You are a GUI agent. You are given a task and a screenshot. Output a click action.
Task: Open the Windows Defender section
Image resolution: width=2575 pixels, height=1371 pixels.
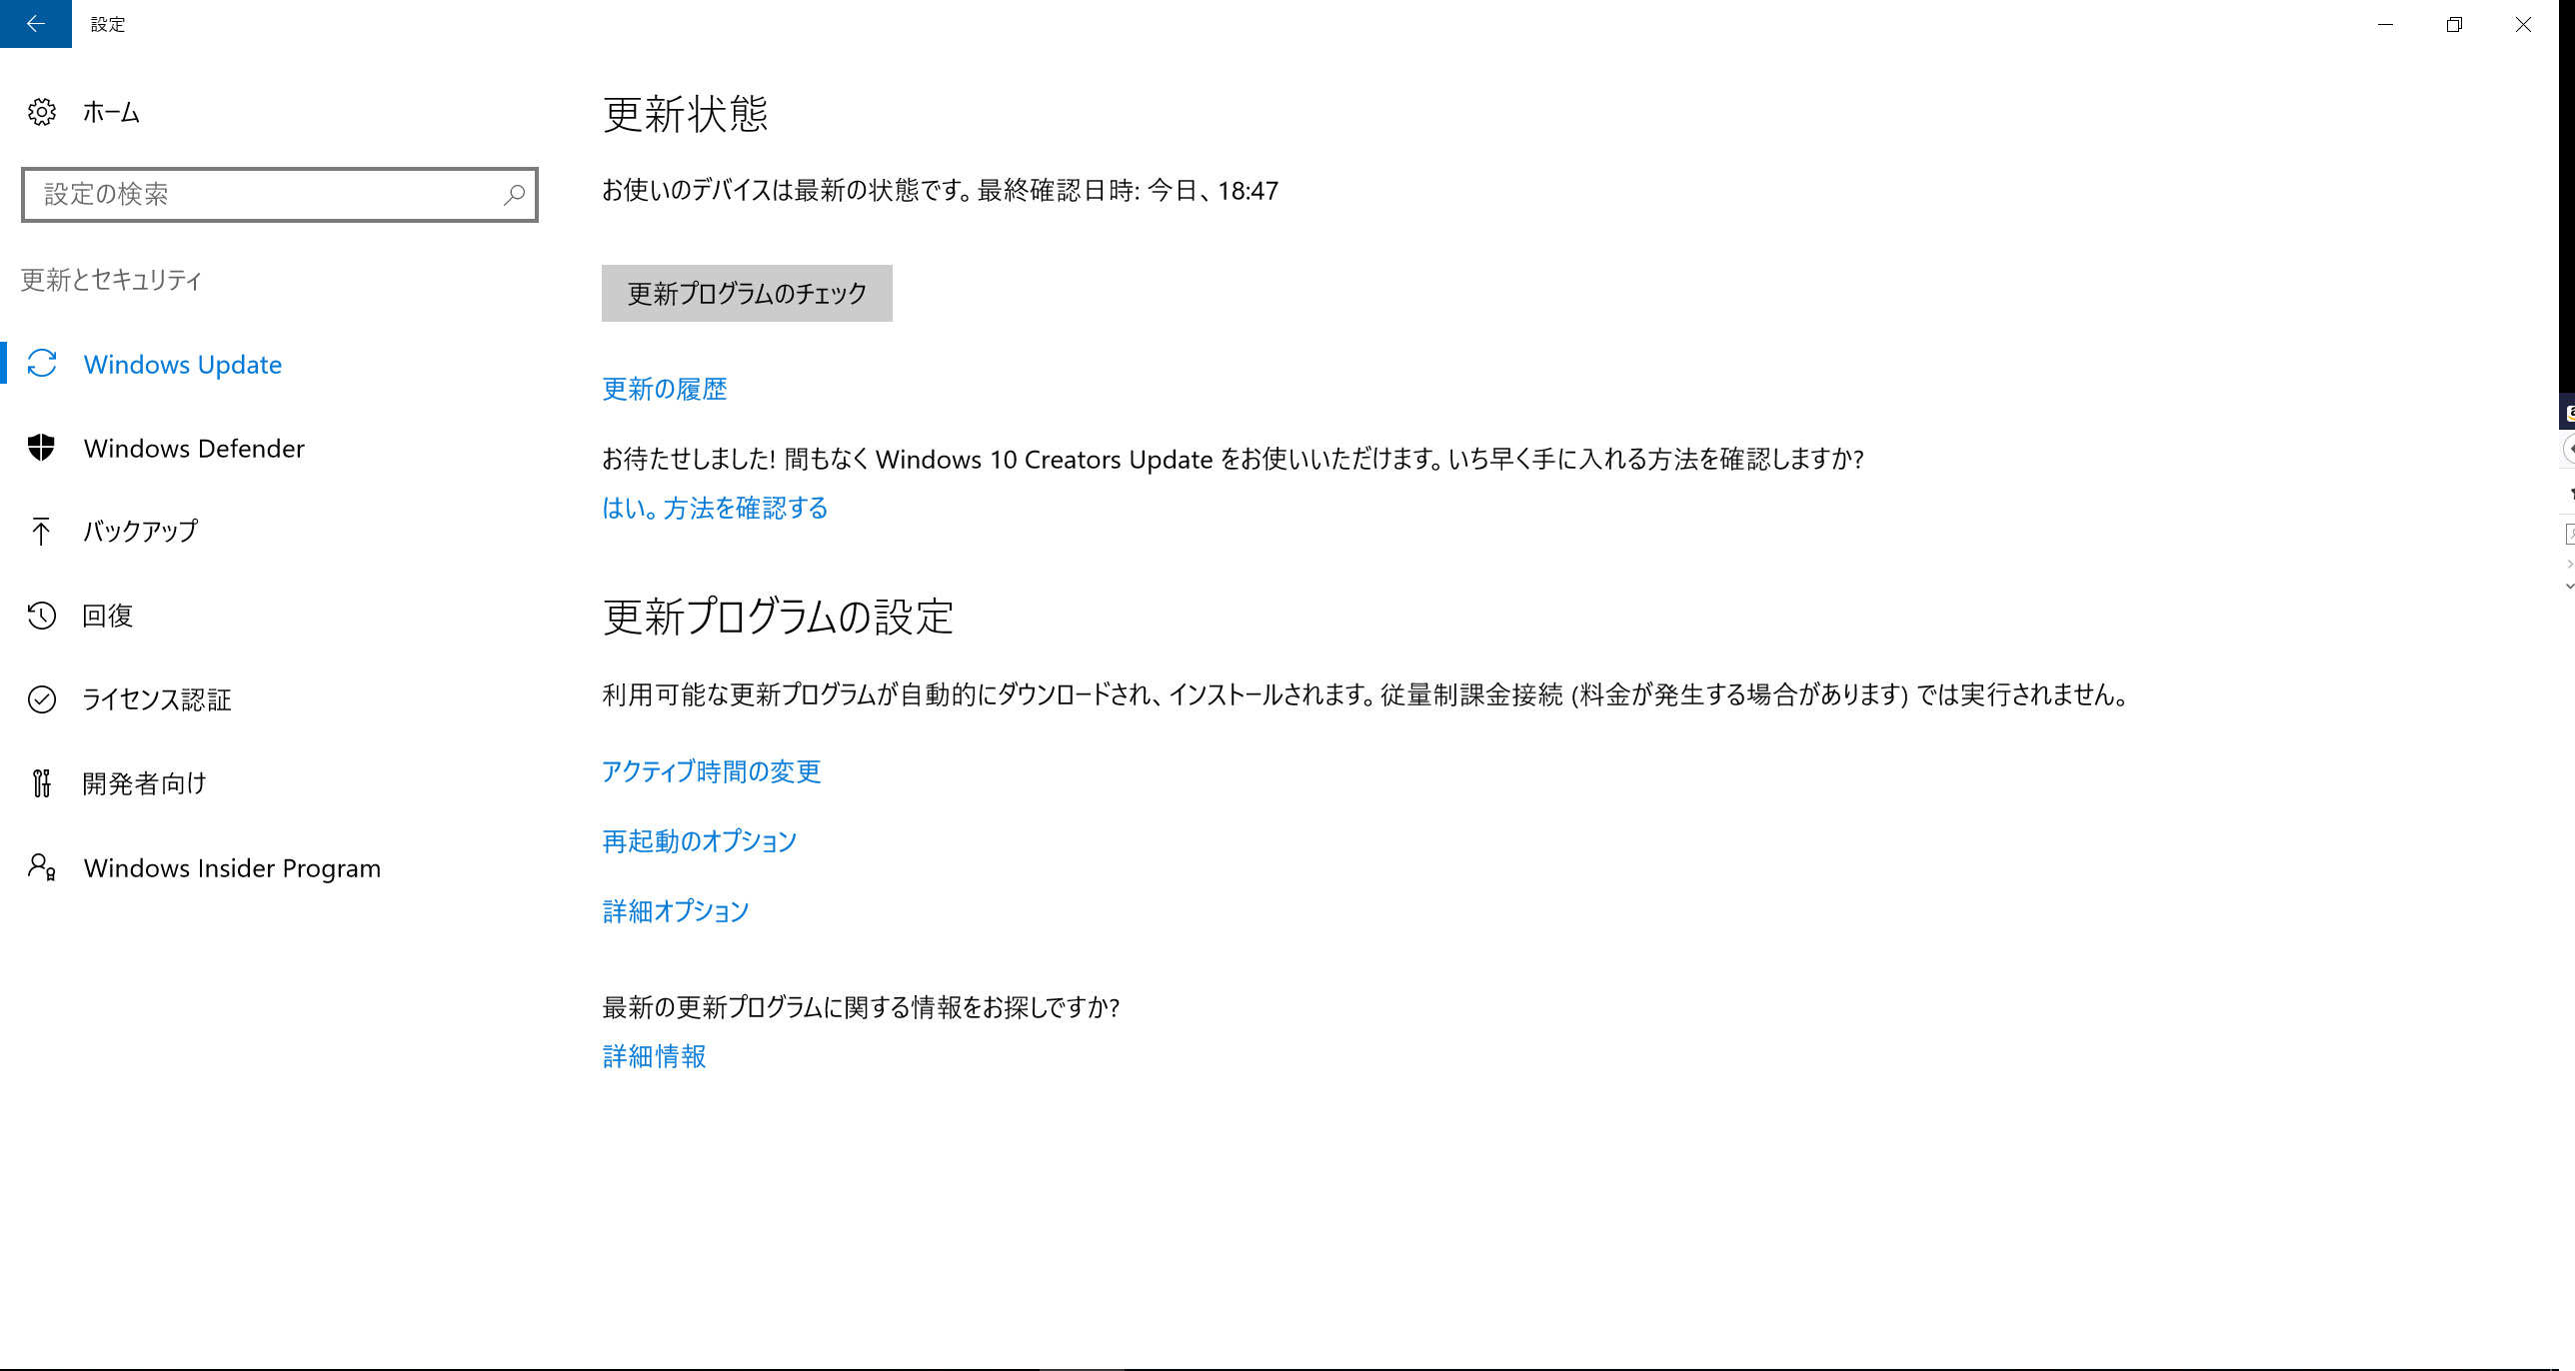pos(194,449)
